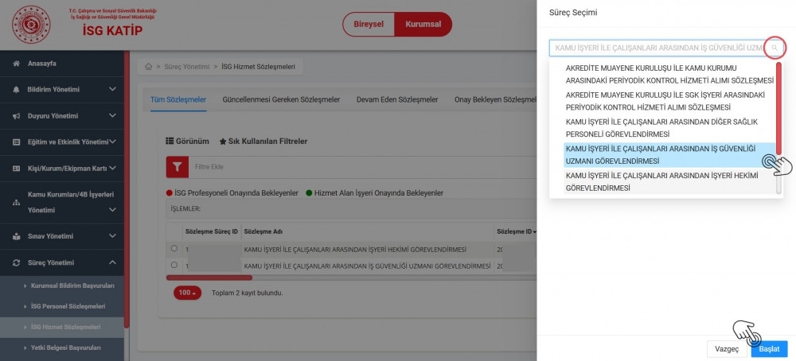Select dropdown option İŞYERİ HEKİMİ GÖREVLENDİRMESİ
796x361 pixels.
tap(669, 182)
